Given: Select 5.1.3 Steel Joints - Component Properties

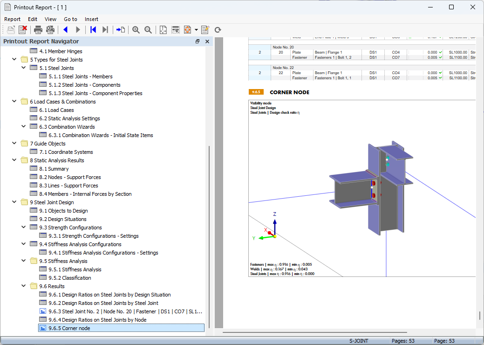Looking at the screenshot, I should (95, 93).
